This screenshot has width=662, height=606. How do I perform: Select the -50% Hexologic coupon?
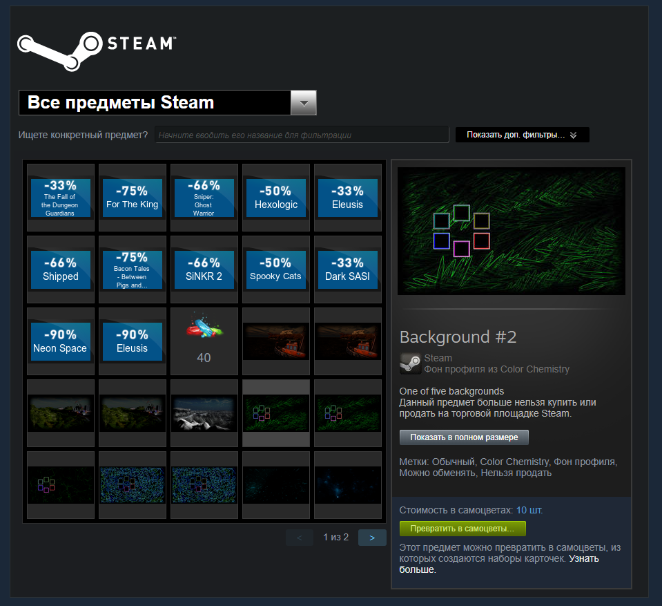(275, 198)
